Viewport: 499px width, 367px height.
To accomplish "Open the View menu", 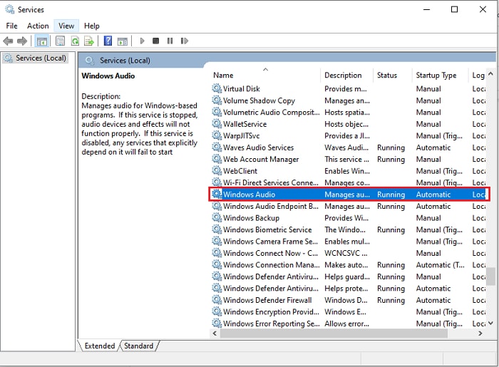I will click(66, 26).
